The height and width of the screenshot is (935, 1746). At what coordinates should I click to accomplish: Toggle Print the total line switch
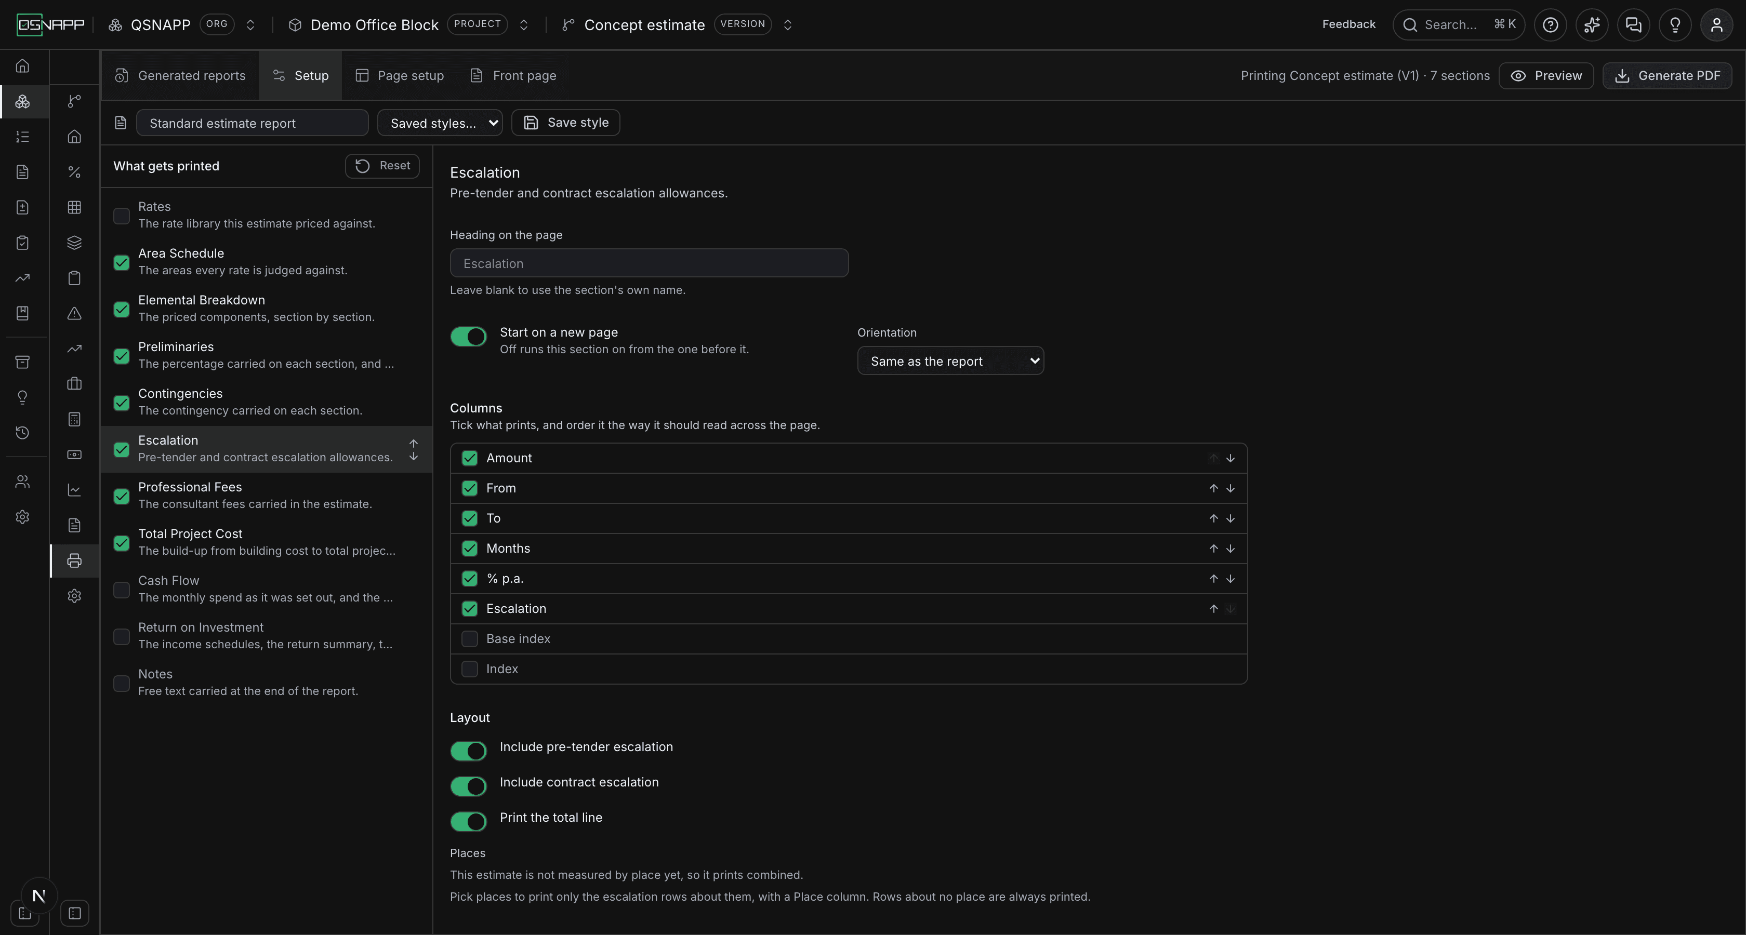(x=468, y=821)
